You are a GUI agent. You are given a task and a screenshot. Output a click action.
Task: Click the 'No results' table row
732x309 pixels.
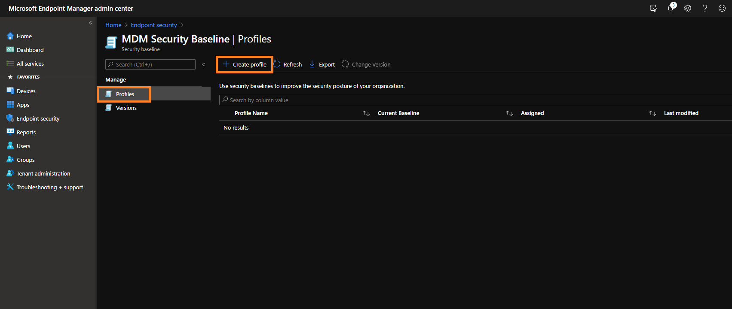point(475,127)
